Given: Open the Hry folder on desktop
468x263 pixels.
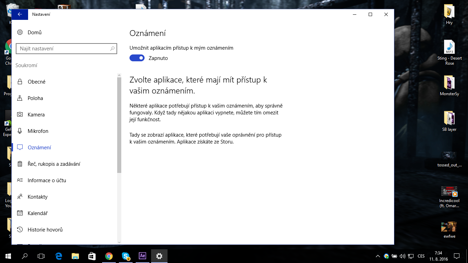Looking at the screenshot, I should [449, 14].
